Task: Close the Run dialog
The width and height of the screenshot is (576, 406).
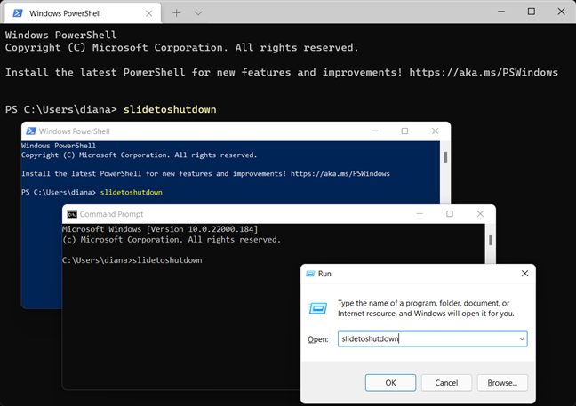Action: click(x=525, y=273)
